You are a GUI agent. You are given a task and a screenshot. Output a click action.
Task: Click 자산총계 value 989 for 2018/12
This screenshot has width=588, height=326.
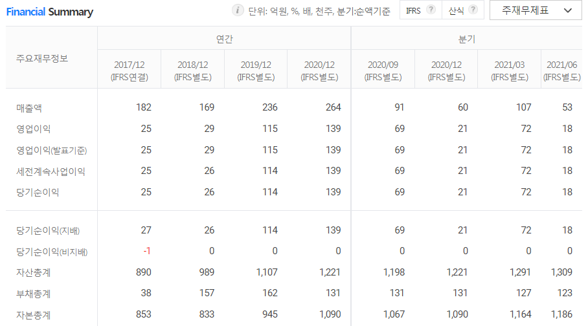207,272
